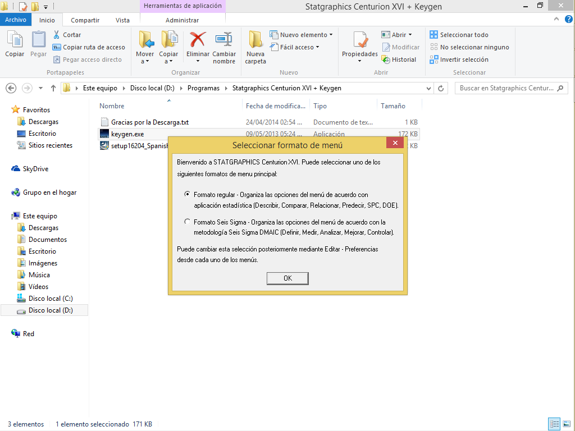The width and height of the screenshot is (575, 431).
Task: Click Disco local (D:) in address path
Action: (152, 88)
